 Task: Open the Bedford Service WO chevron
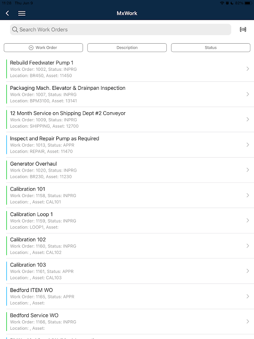pyautogui.click(x=248, y=322)
